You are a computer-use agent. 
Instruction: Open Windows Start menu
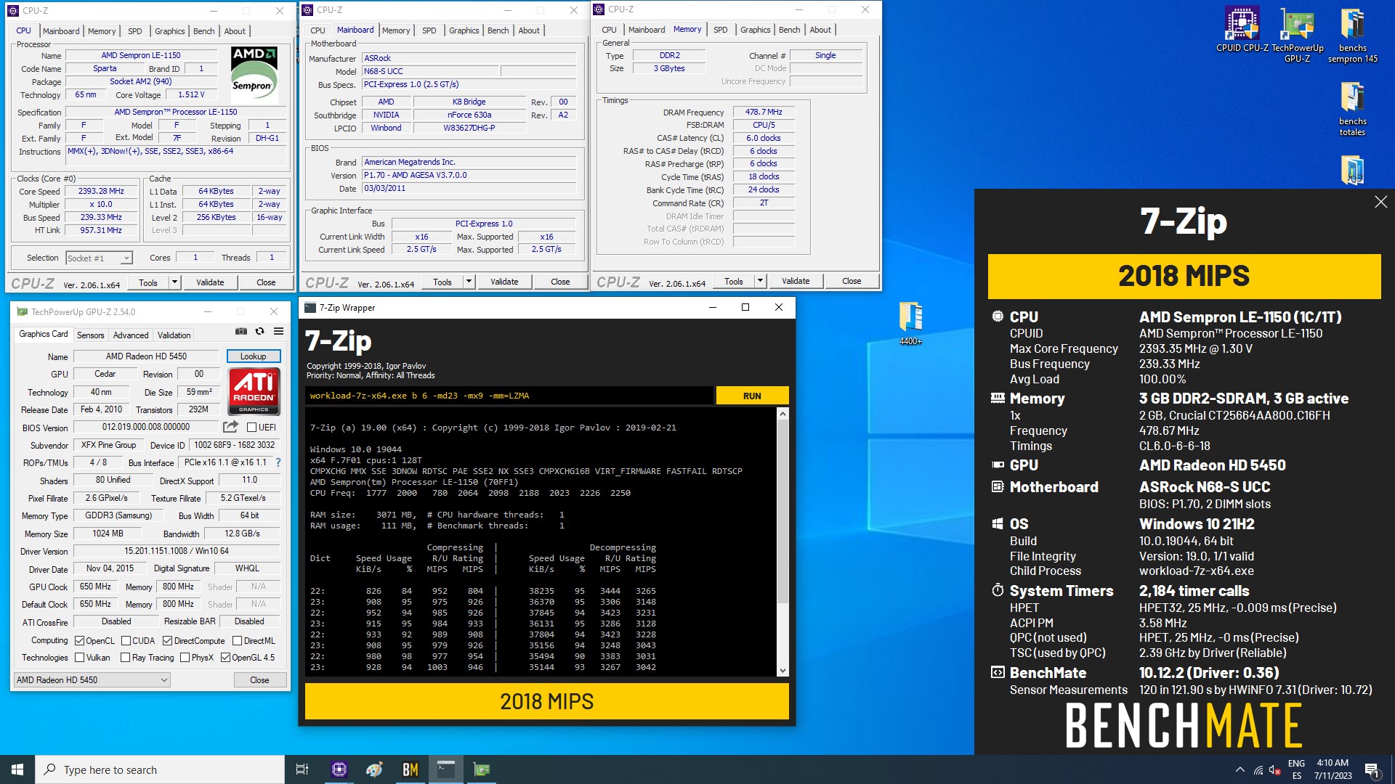coord(17,769)
